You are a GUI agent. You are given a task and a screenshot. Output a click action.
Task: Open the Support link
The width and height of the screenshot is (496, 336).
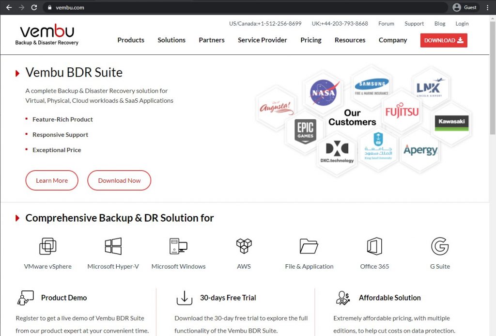click(414, 23)
